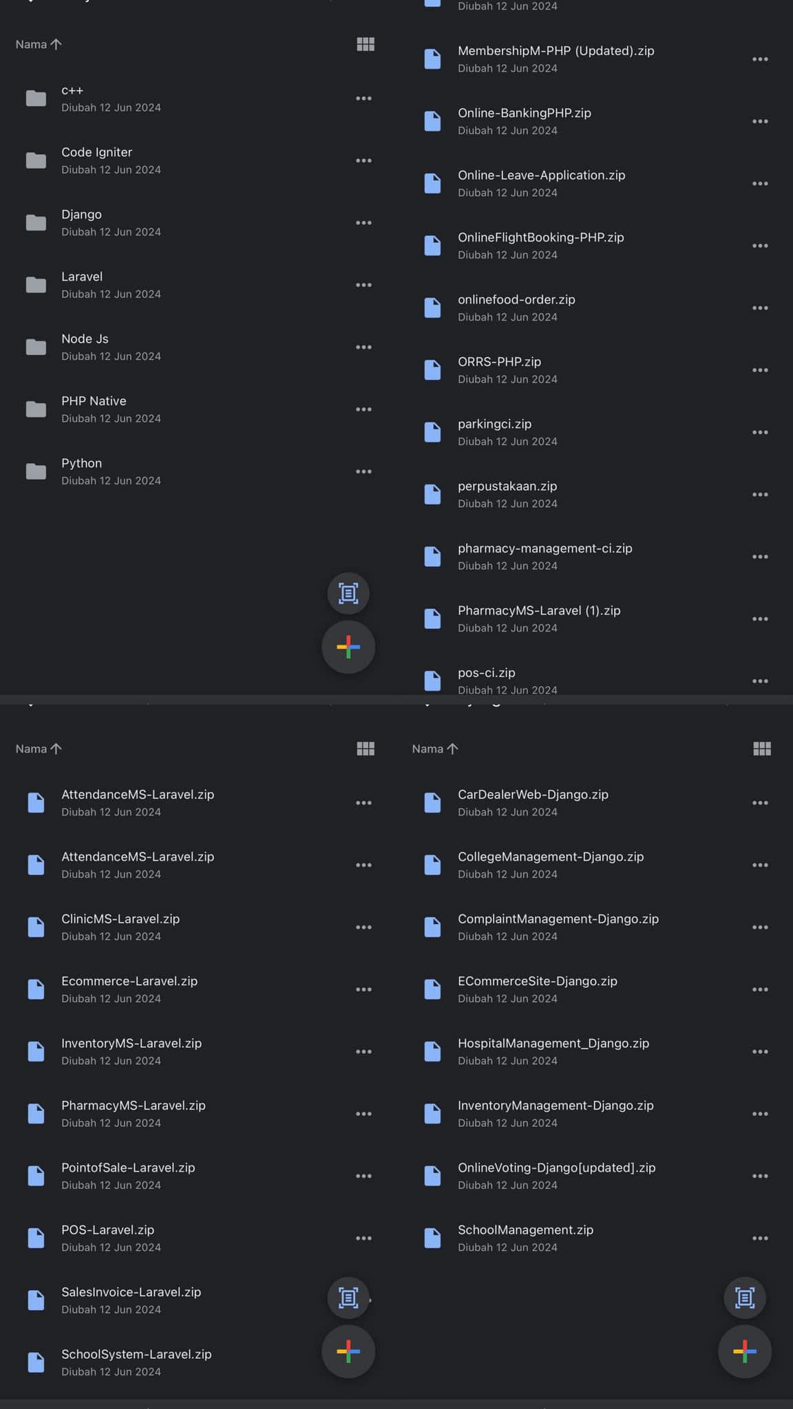
Task: Open the Nama sort option above CarDealerWeb-Django.zip
Action: pyautogui.click(x=435, y=749)
